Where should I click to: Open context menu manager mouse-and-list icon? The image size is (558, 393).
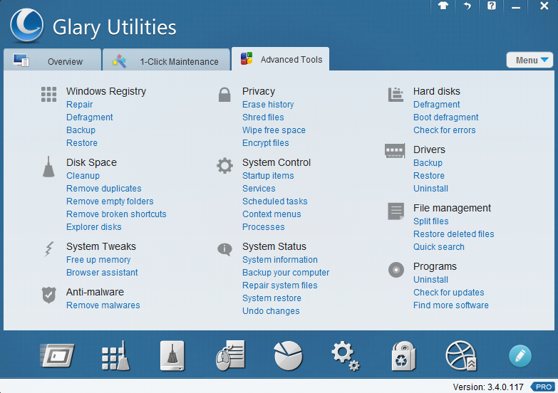[x=230, y=356]
